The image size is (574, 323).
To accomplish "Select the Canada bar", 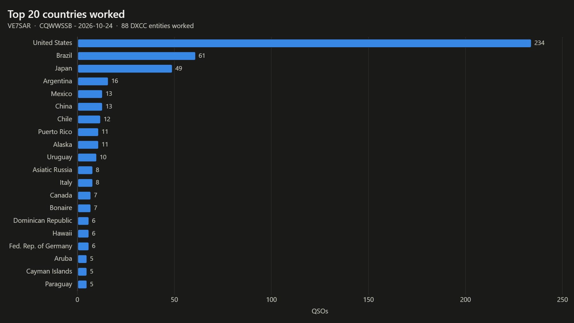I will coord(84,196).
